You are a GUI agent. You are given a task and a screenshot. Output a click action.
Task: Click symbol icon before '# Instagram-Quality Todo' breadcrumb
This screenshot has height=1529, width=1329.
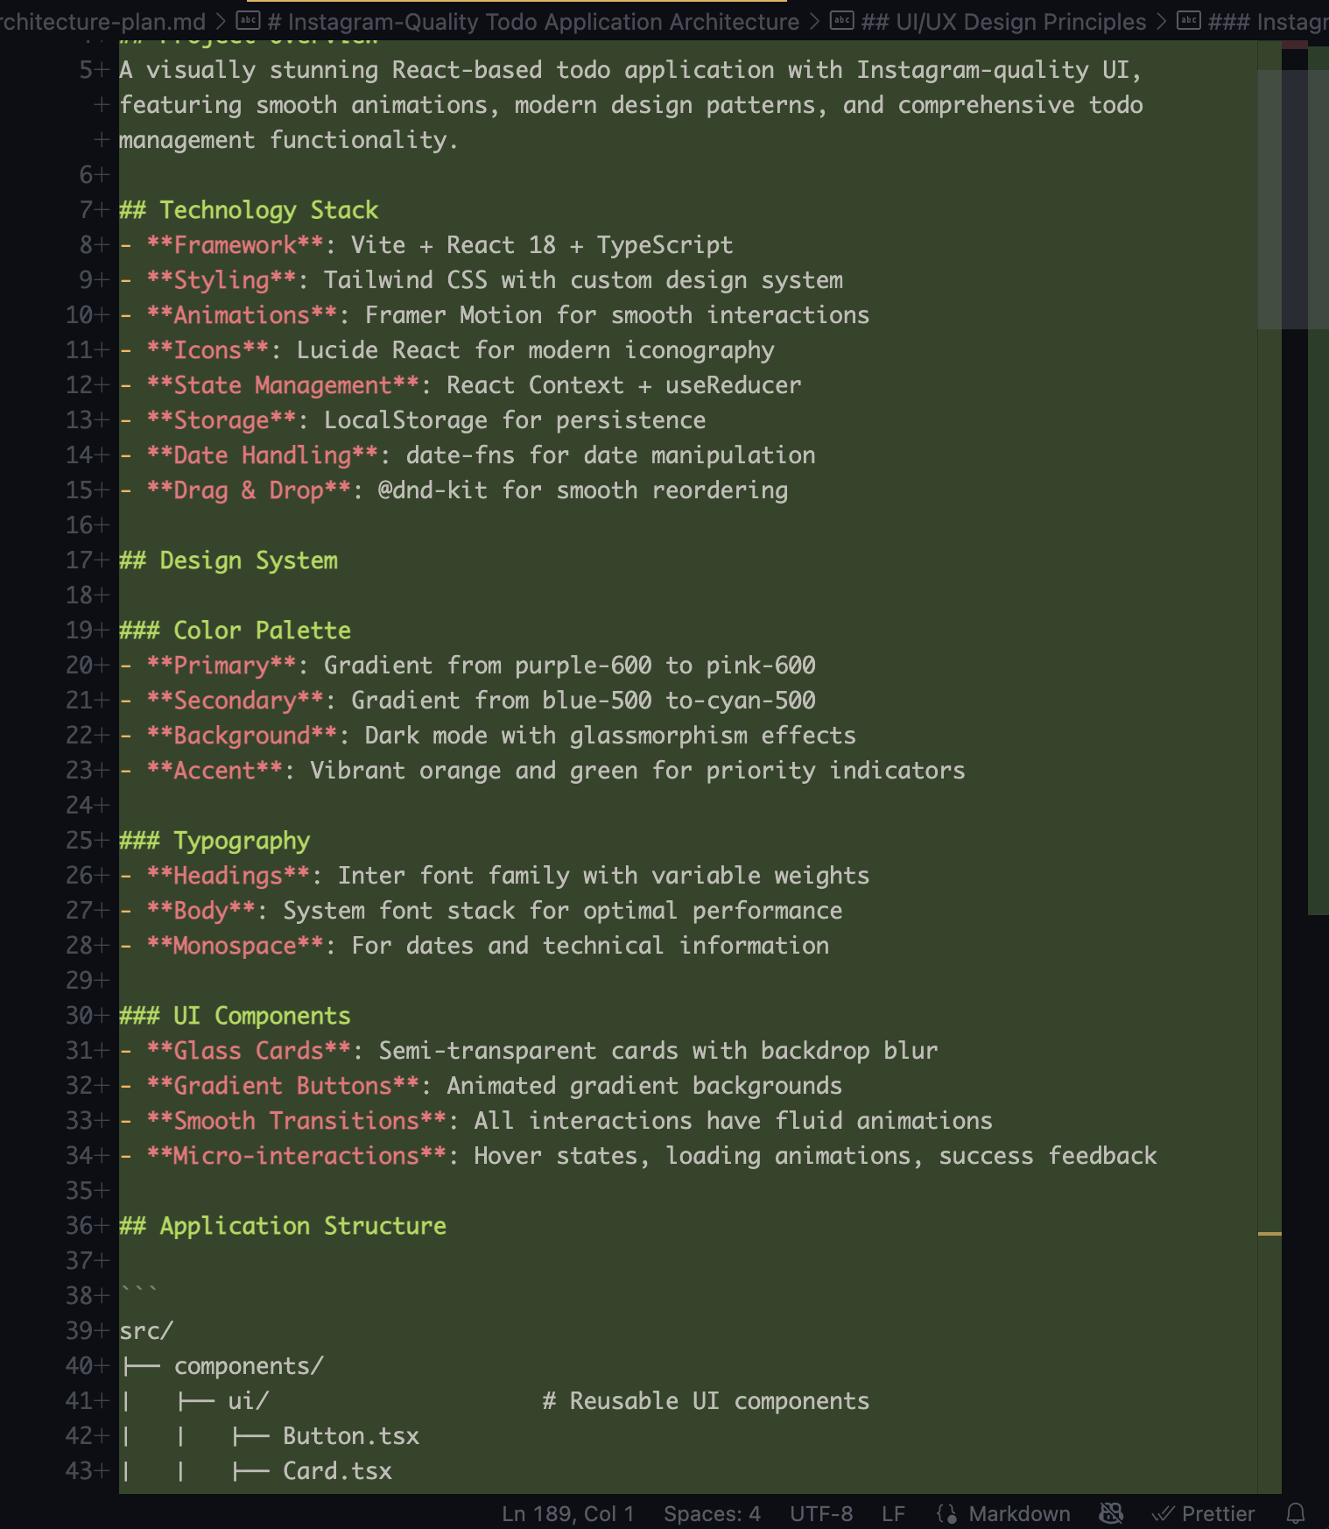[x=249, y=21]
